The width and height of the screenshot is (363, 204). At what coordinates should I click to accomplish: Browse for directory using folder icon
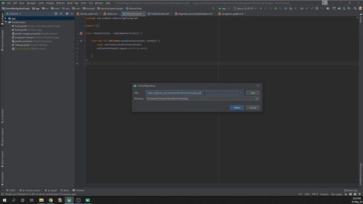tap(257, 99)
